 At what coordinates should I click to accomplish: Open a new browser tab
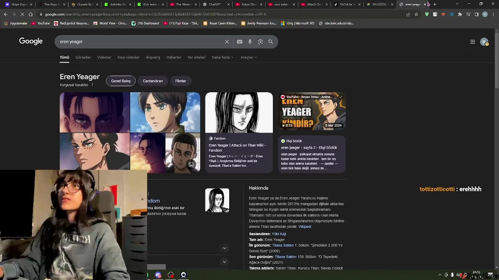[435, 4]
